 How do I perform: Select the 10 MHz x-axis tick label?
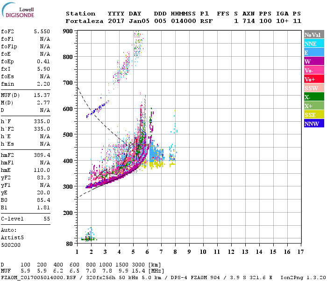coord(203,252)
